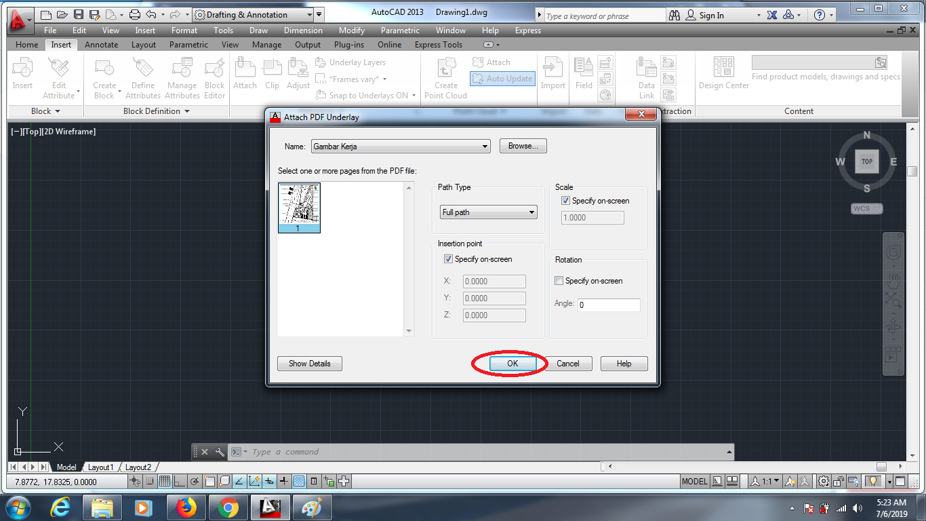Open Firefox from the taskbar
Screen dimensions: 926x521
(x=186, y=507)
